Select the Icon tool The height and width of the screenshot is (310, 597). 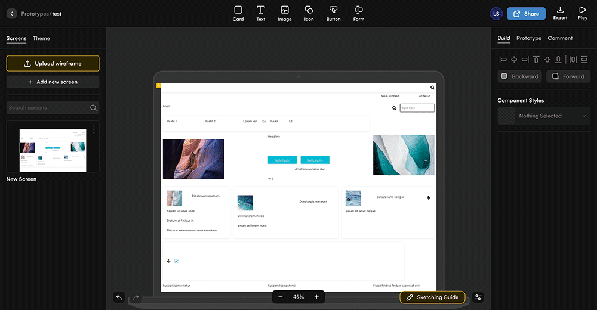pyautogui.click(x=309, y=13)
